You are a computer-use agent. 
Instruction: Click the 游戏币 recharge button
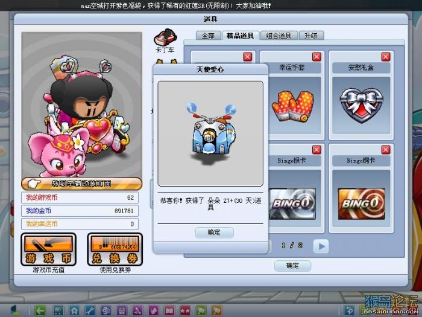(x=48, y=249)
